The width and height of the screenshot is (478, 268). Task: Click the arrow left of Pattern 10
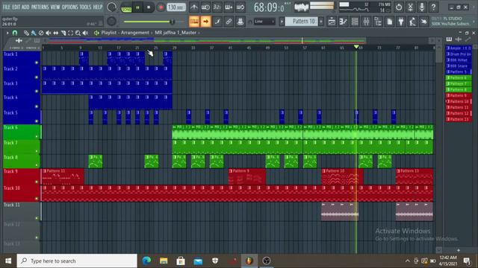[x=282, y=22]
